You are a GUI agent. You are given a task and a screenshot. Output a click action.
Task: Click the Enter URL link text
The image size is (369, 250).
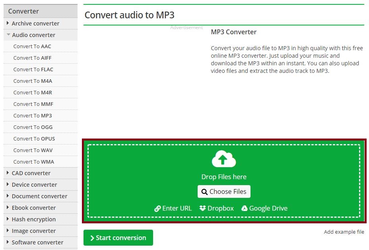coord(177,208)
